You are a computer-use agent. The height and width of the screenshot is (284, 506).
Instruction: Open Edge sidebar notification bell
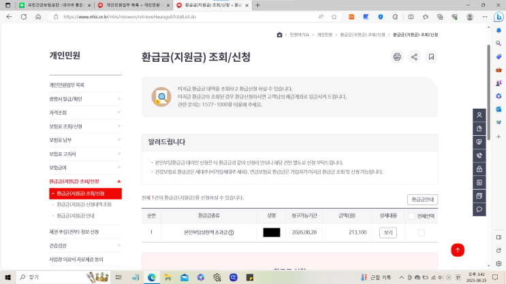click(x=499, y=31)
